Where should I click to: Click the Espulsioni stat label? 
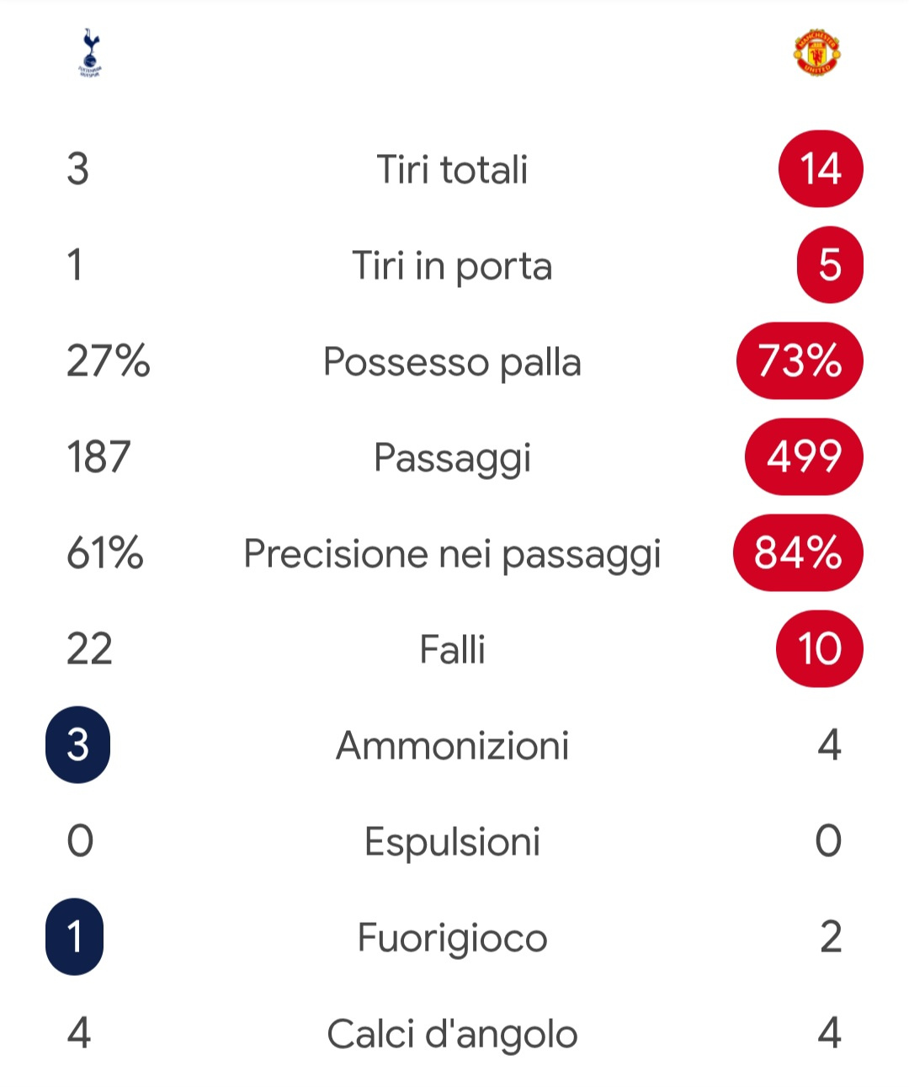click(x=452, y=842)
